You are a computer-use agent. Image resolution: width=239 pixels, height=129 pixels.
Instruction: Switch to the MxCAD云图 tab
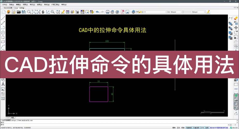click(x=8, y=8)
